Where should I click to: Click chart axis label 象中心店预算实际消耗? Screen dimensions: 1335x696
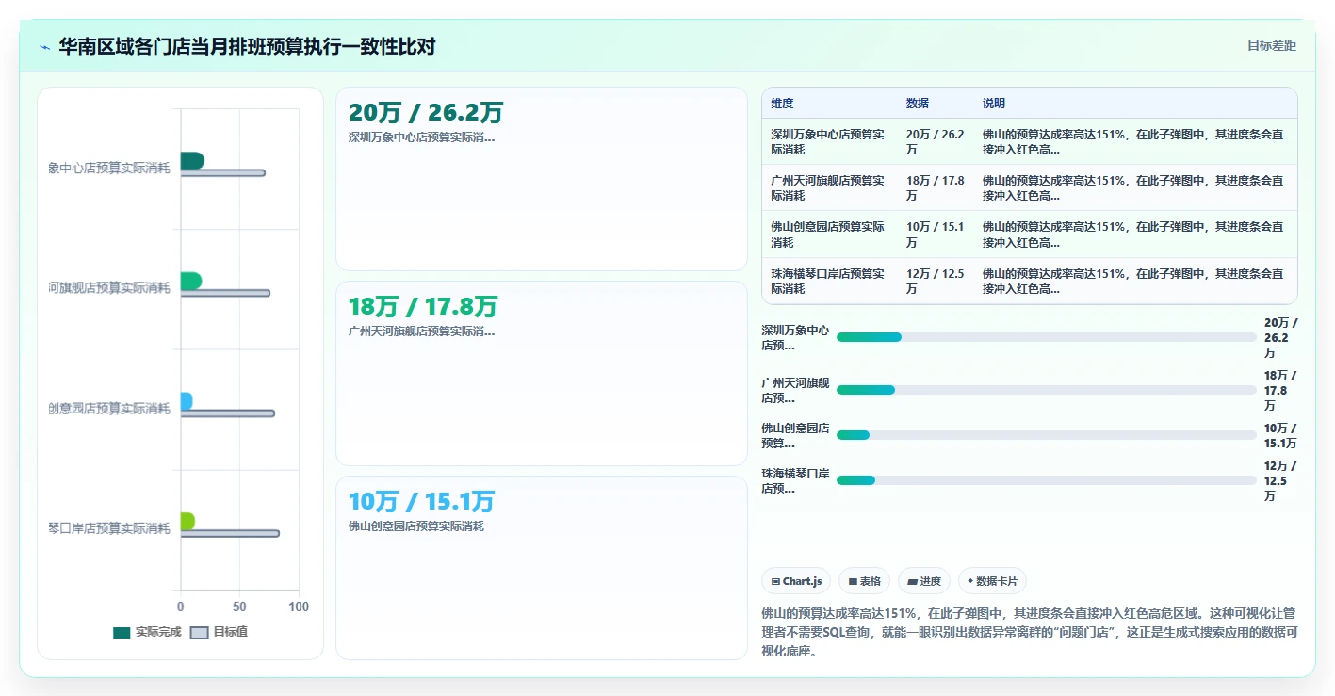109,168
